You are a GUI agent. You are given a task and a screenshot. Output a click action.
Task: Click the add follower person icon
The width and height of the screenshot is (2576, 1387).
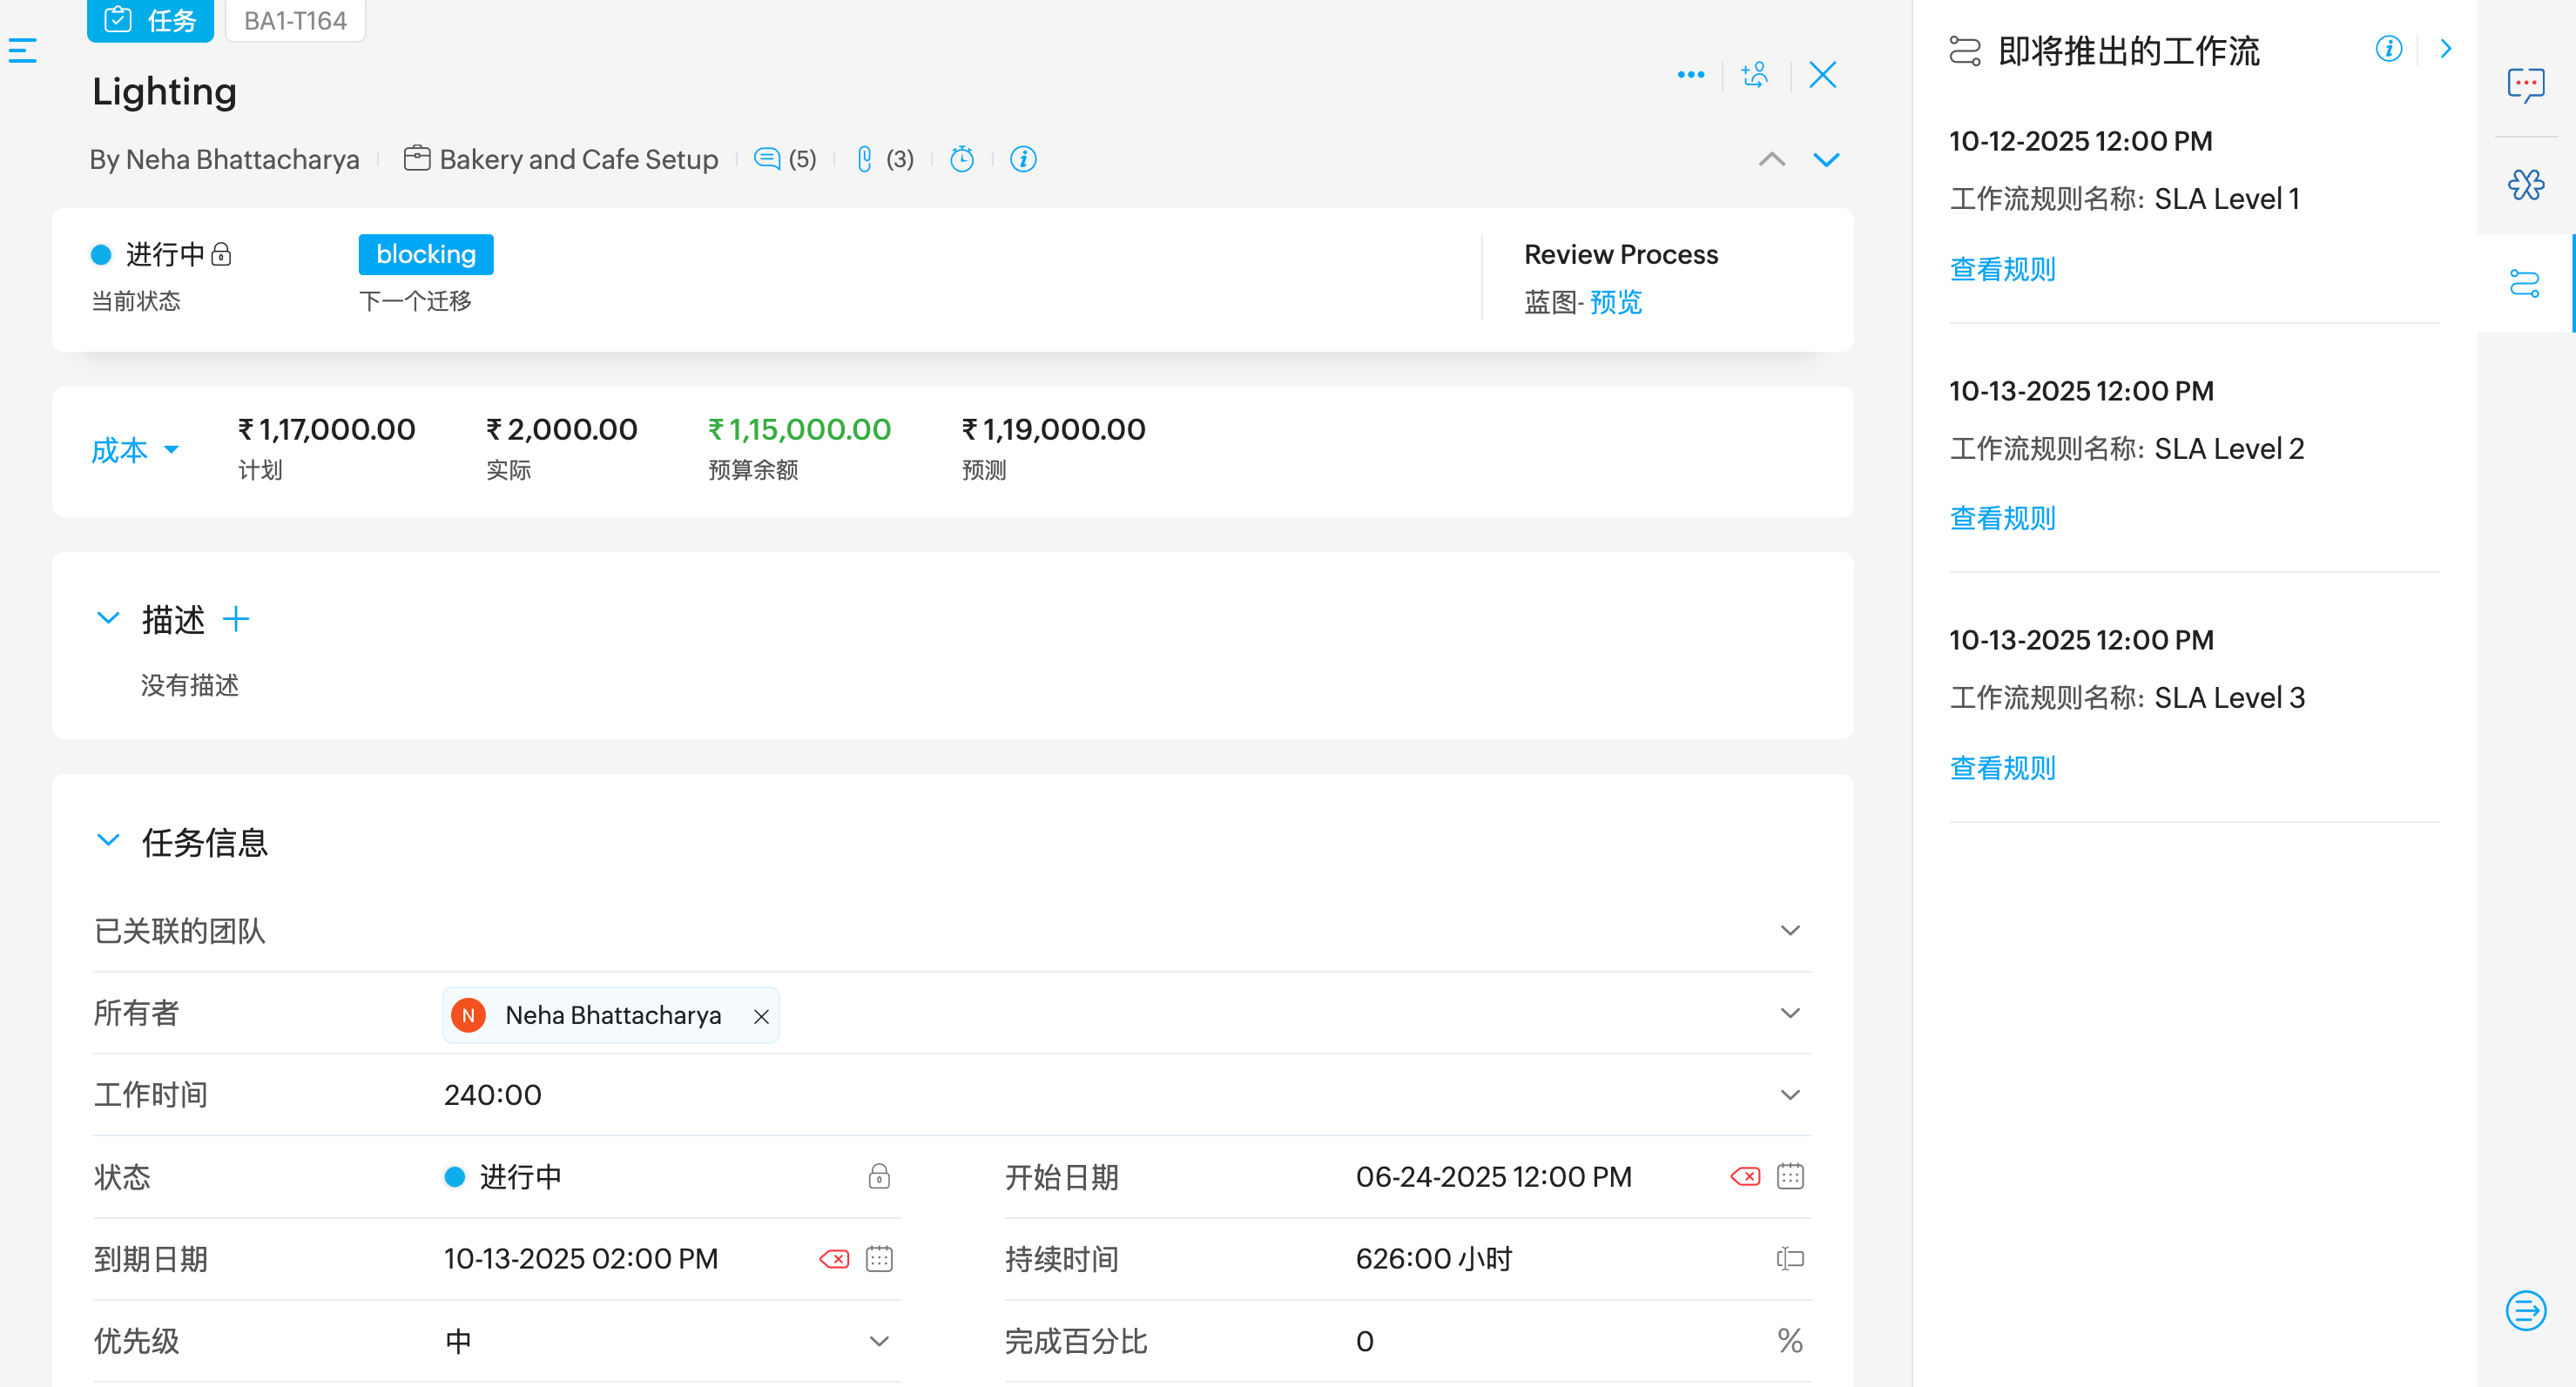tap(1755, 75)
